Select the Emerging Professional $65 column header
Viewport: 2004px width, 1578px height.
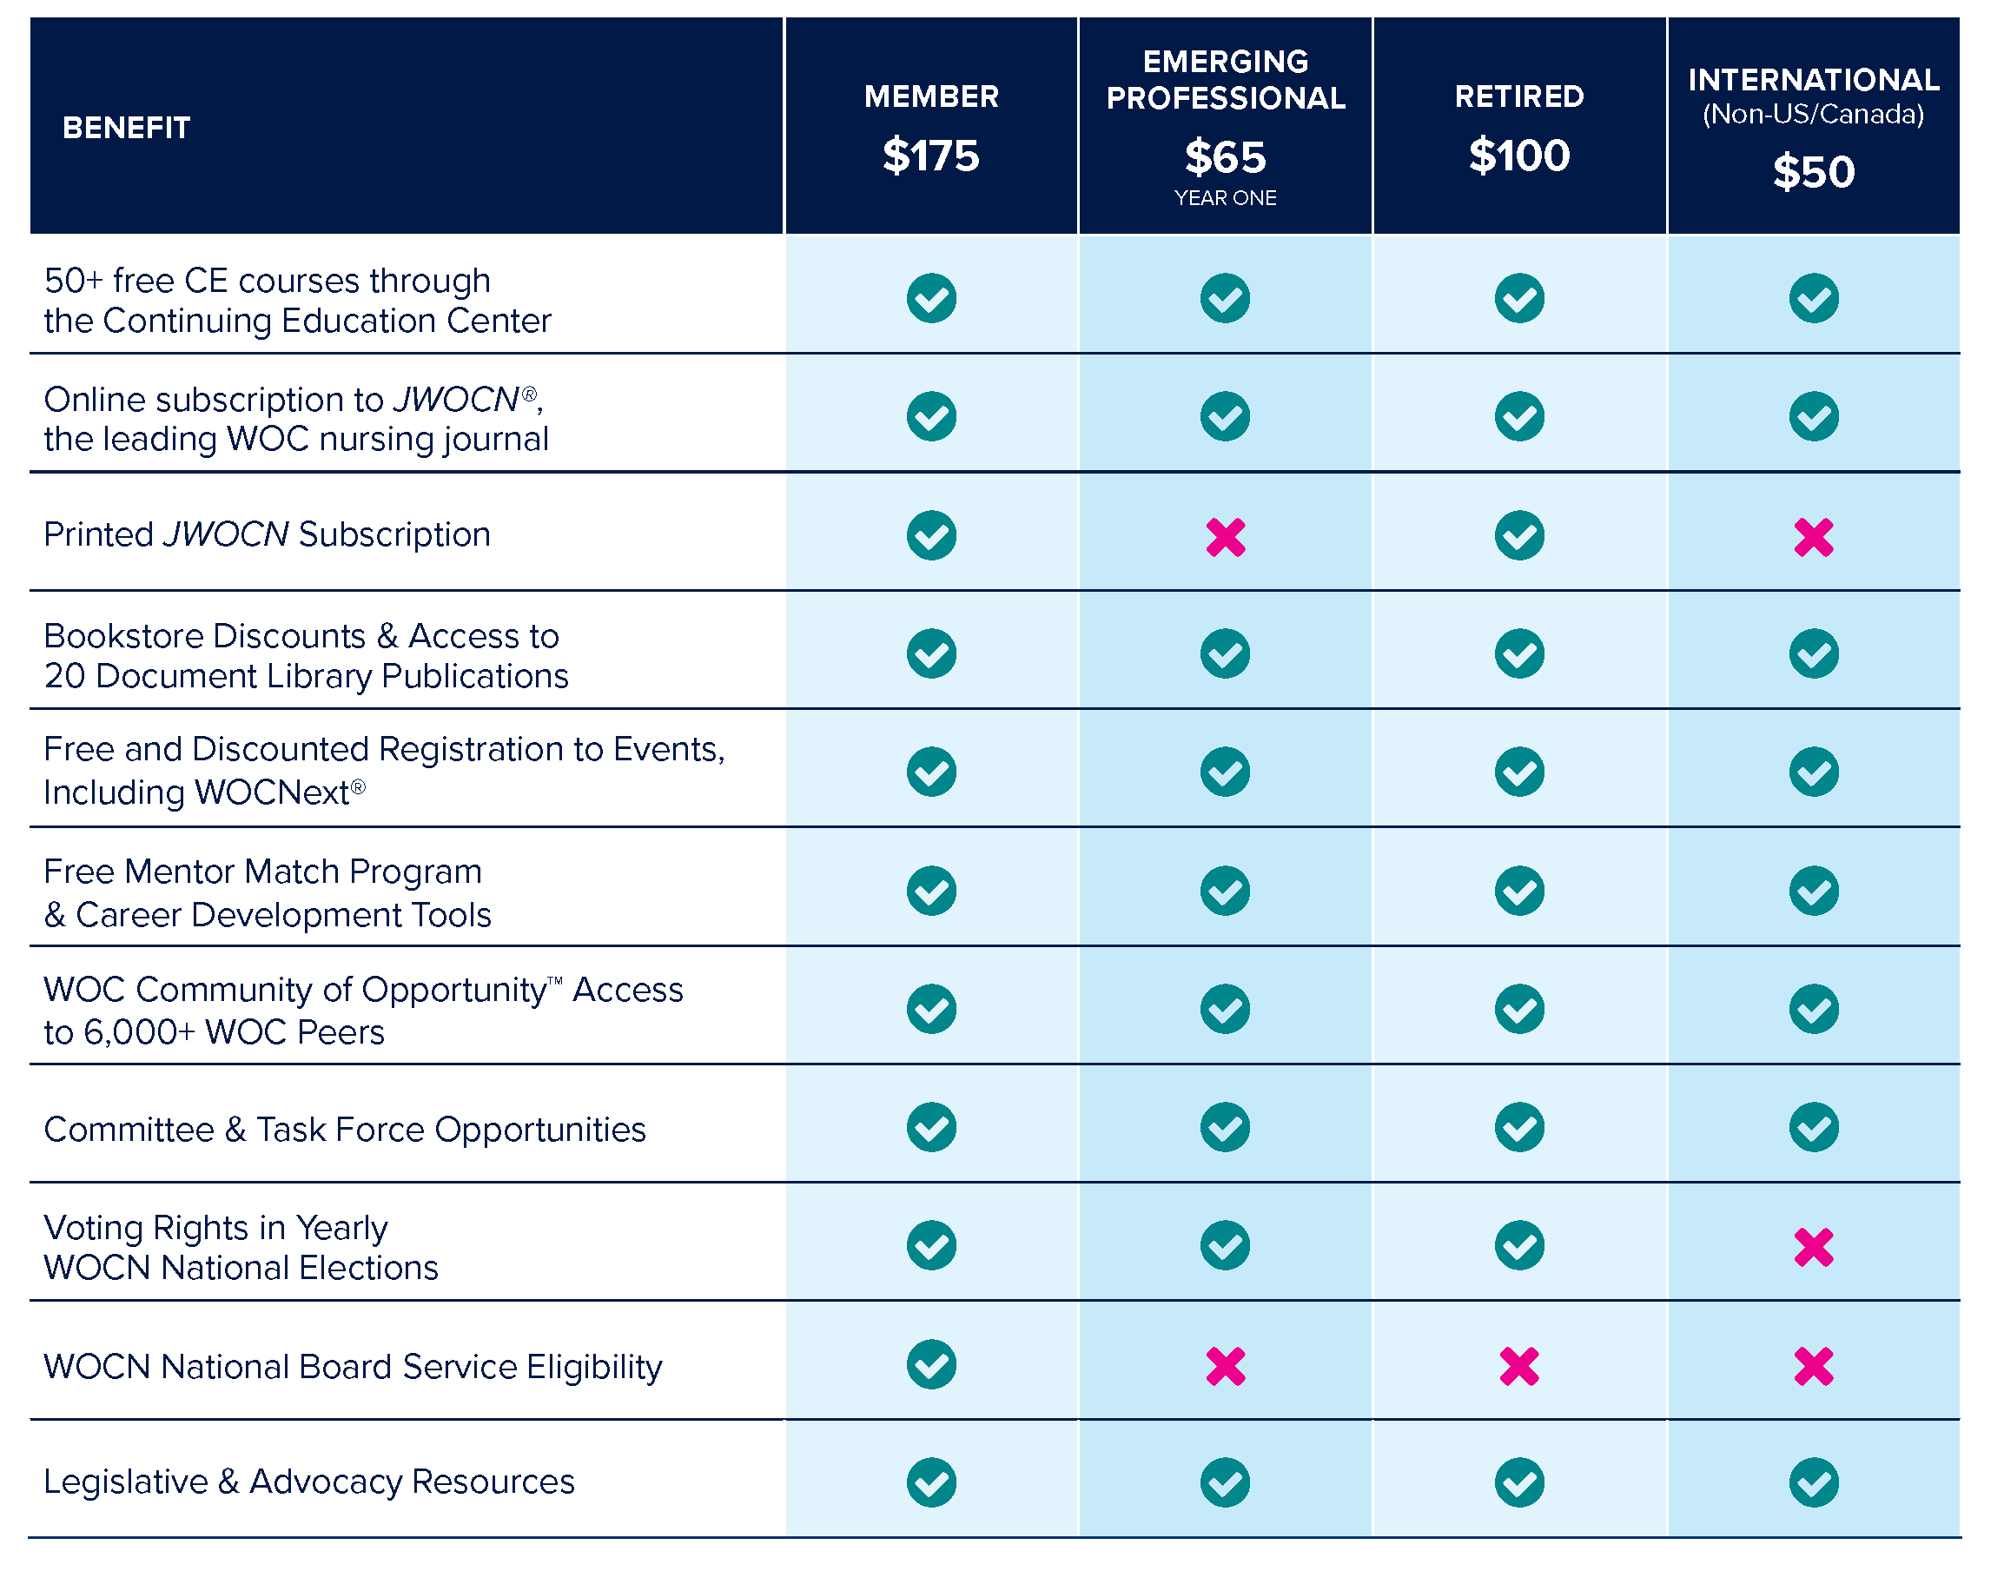click(1226, 127)
